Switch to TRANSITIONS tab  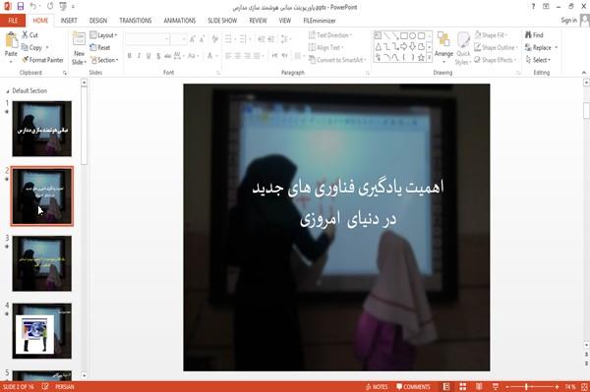(x=136, y=21)
